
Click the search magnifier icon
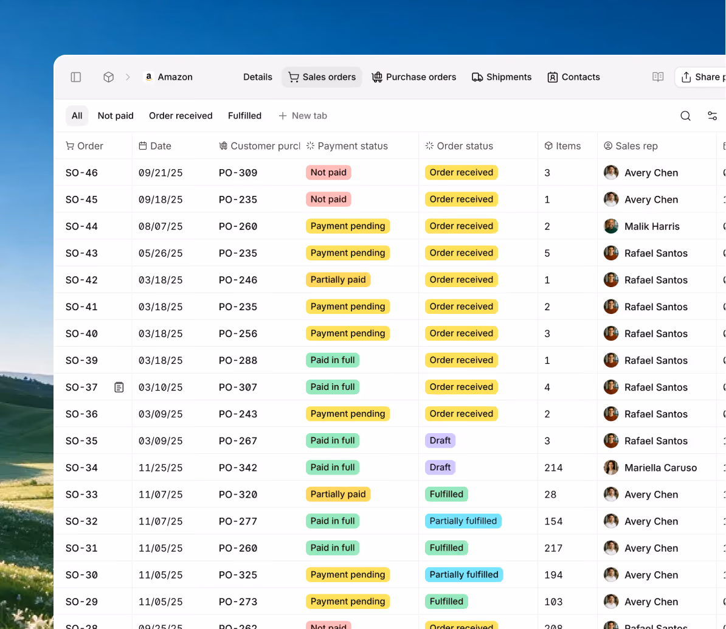pyautogui.click(x=685, y=116)
